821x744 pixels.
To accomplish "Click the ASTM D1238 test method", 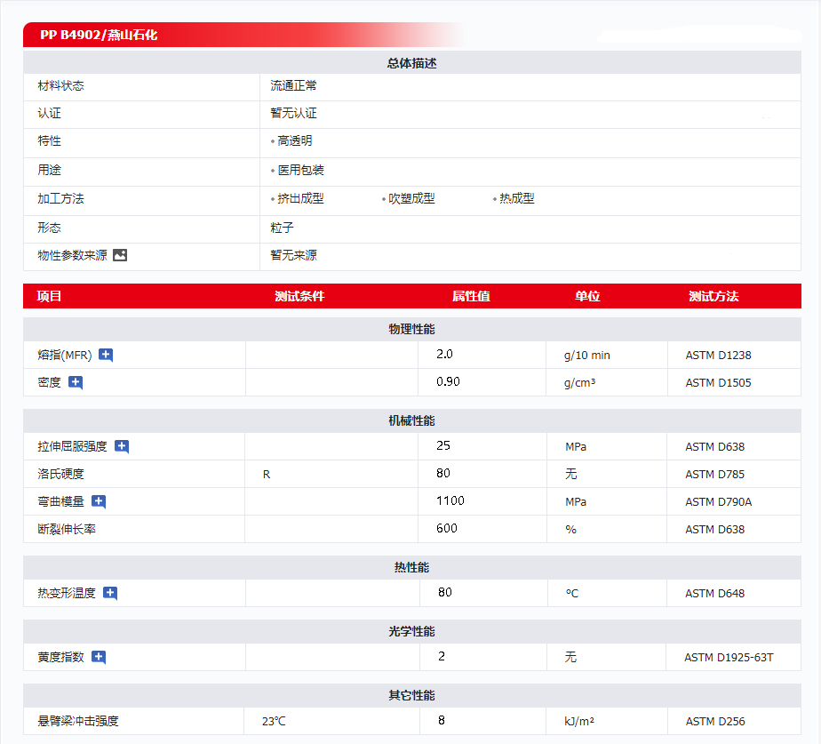I will tap(718, 356).
